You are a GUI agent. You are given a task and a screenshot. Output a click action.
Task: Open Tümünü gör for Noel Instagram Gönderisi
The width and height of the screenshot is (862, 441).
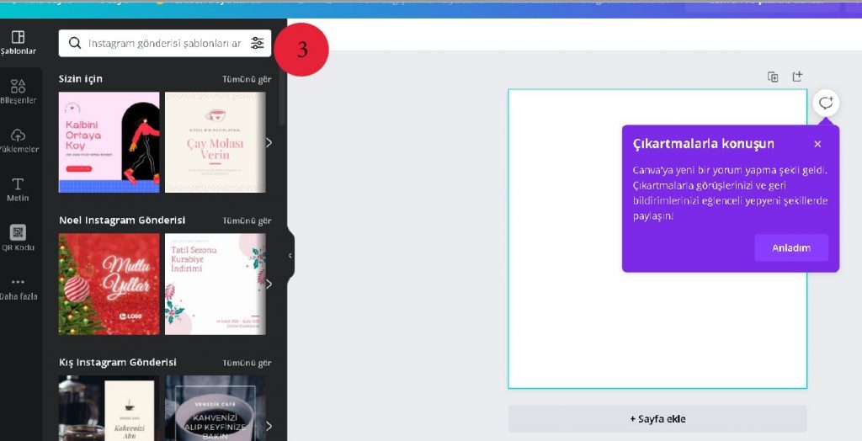click(247, 220)
